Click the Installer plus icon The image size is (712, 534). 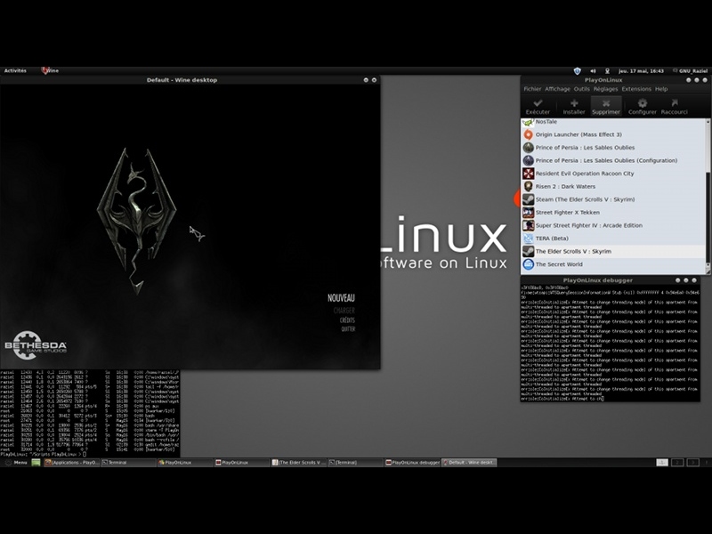point(574,106)
